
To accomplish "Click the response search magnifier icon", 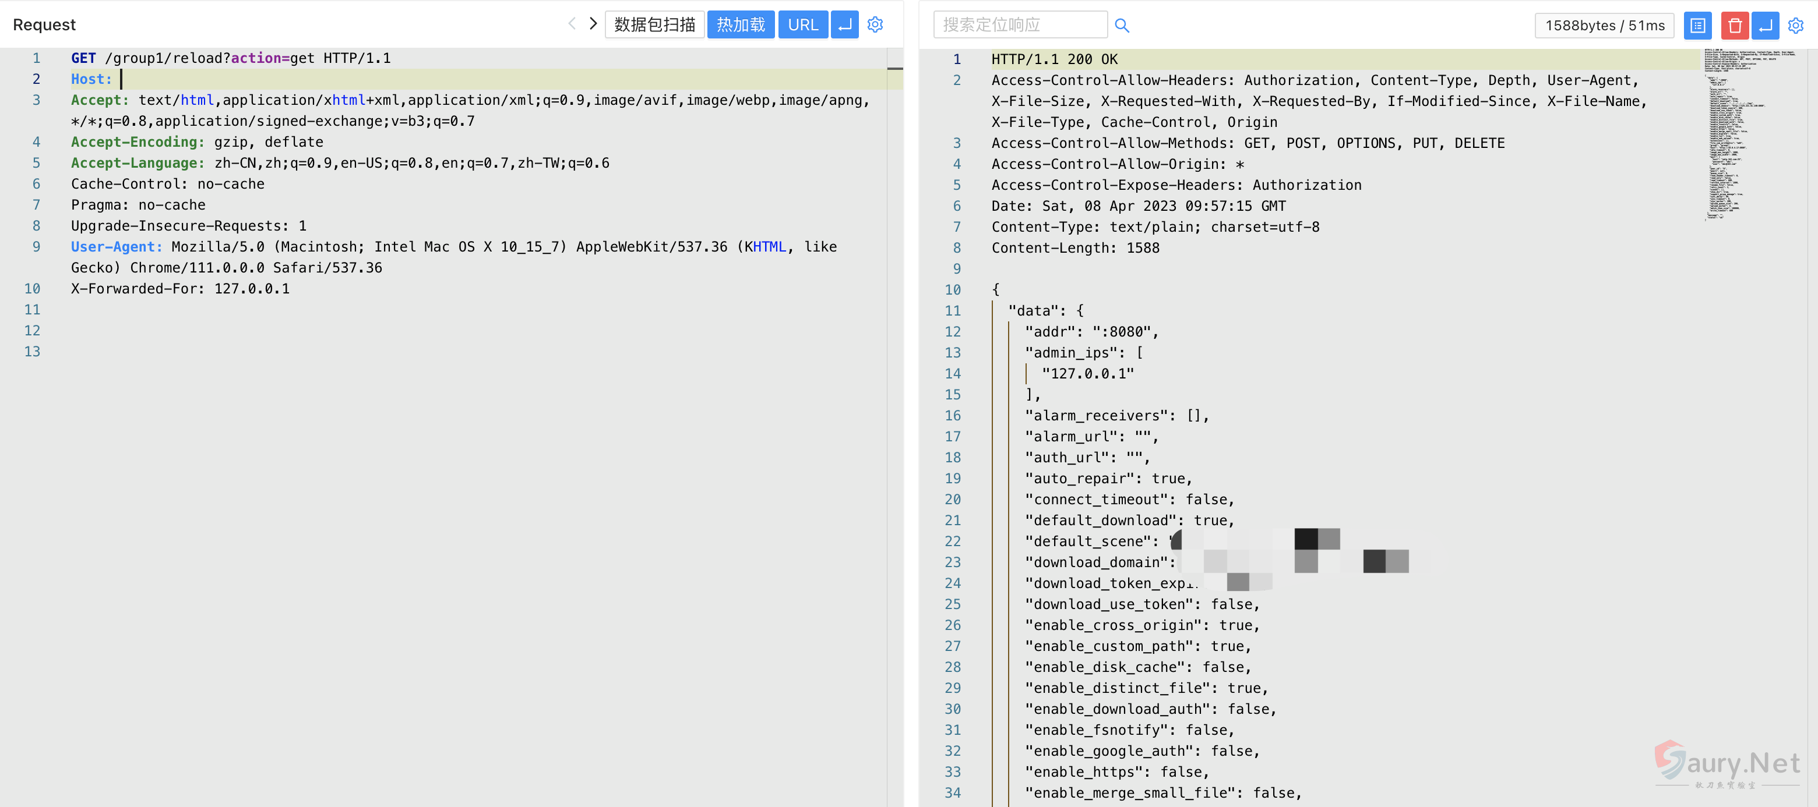I will 1122,26.
